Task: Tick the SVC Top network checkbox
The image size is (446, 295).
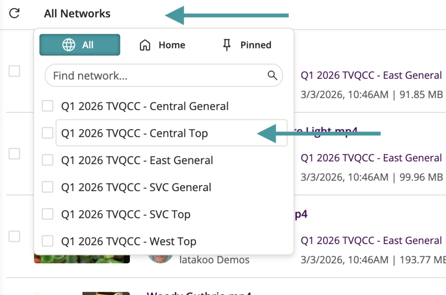Action: 48,214
